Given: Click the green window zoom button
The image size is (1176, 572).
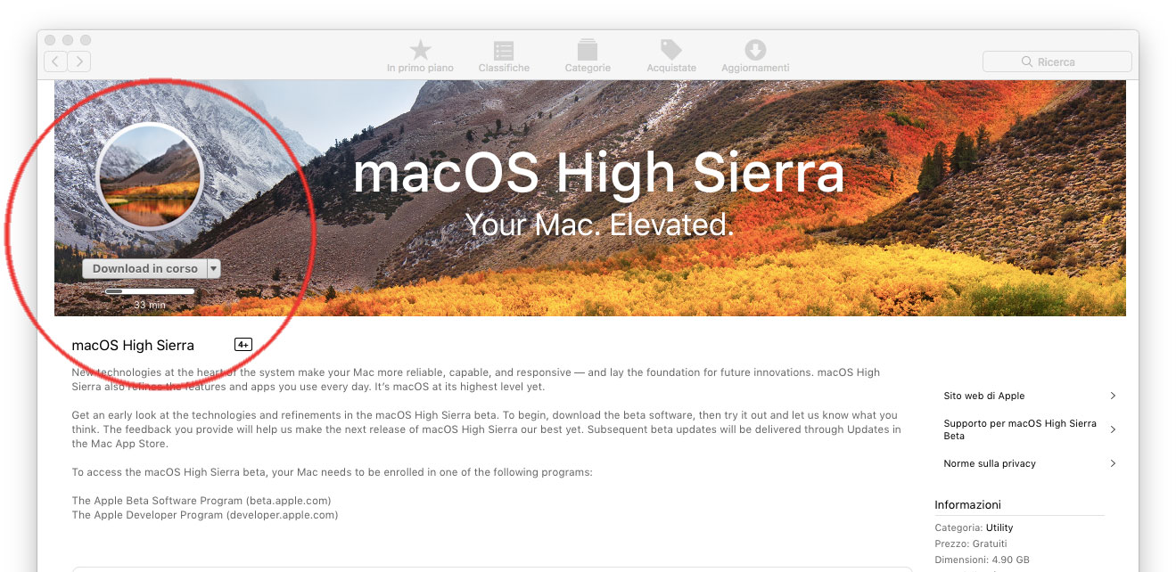Looking at the screenshot, I should pyautogui.click(x=86, y=40).
